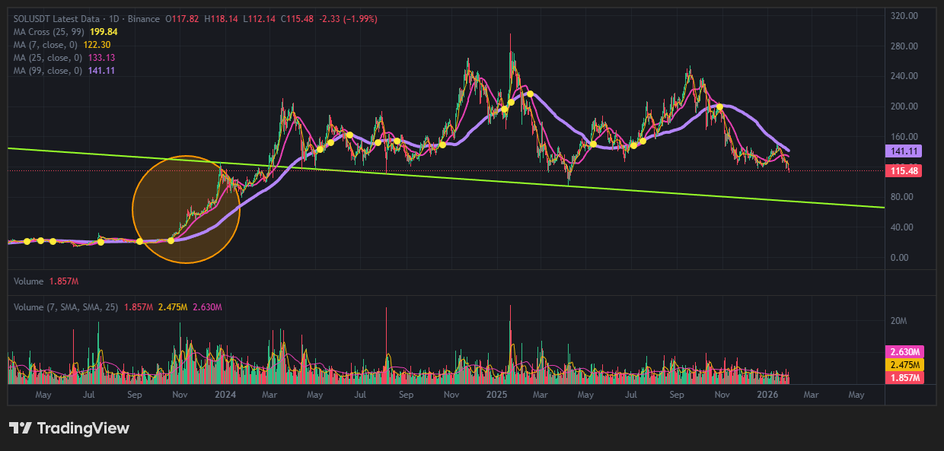The height and width of the screenshot is (451, 944).
Task: Click the yellow MA cross dot inside orange circle
Action: pos(171,240)
